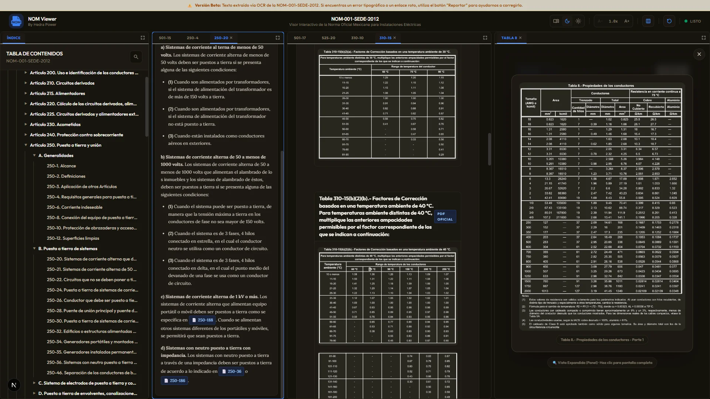The image size is (710, 399).
Task: Click the warning icon in beta banner
Action: [190, 6]
